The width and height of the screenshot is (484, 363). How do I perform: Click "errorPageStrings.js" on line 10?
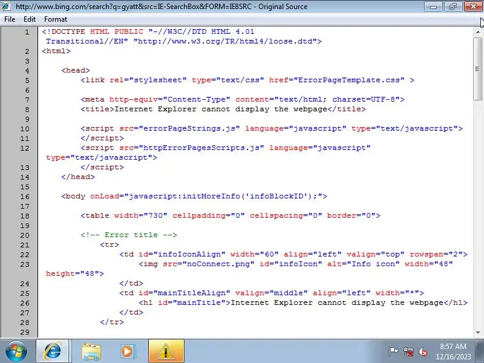point(189,128)
